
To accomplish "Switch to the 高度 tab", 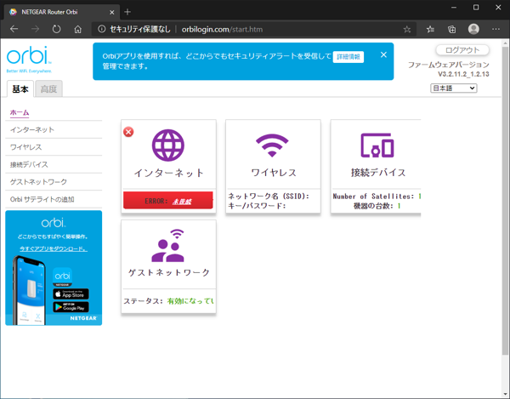I will click(x=48, y=88).
